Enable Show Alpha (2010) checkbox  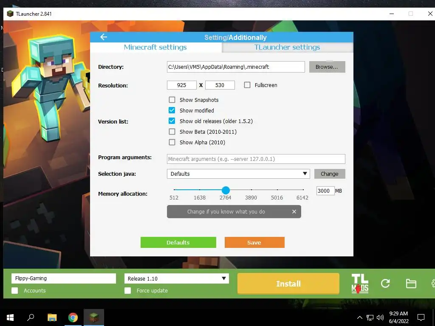pos(172,142)
